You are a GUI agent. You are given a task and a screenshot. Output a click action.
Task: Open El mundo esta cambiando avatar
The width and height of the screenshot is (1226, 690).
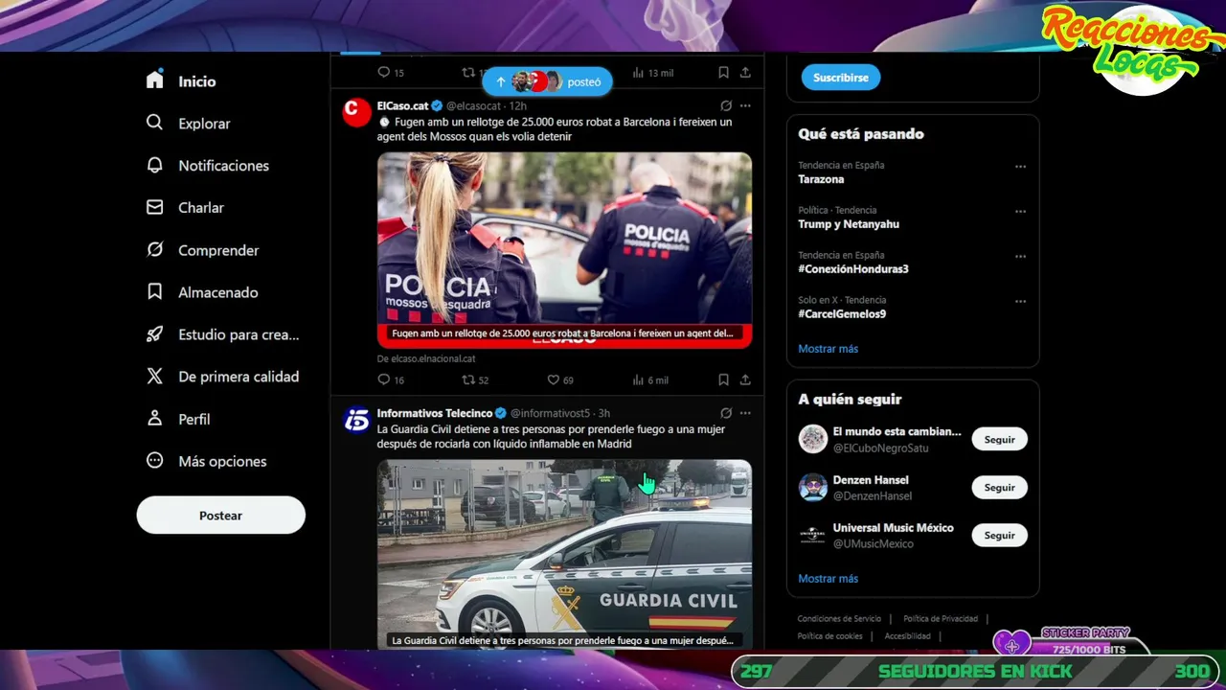point(813,440)
